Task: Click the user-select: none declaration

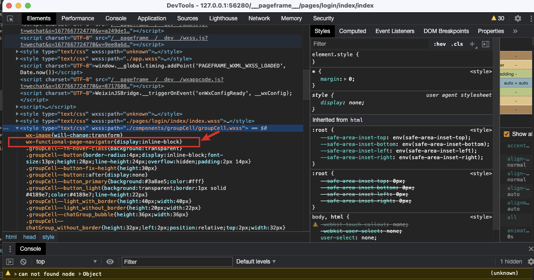Action: coord(348,238)
